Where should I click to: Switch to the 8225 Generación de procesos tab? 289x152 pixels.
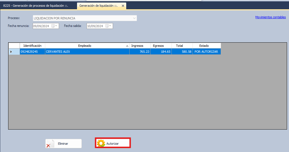coord(35,6)
